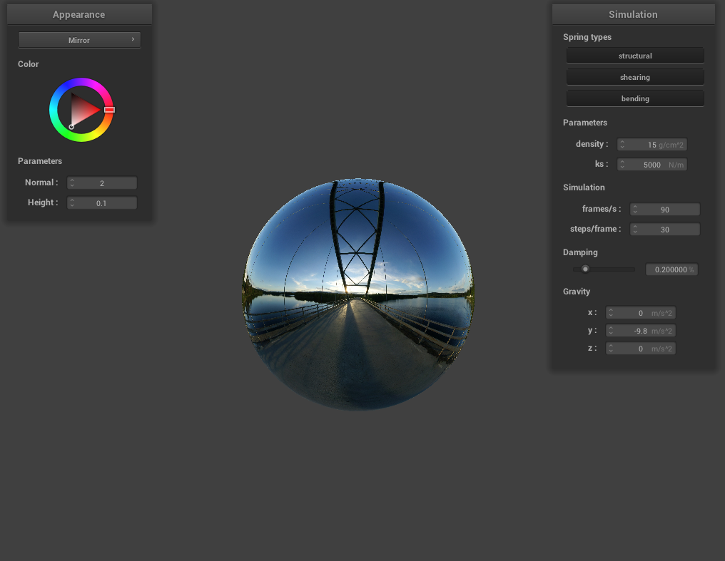This screenshot has width=725, height=561.
Task: Click the density stepper arrows
Action: click(622, 145)
